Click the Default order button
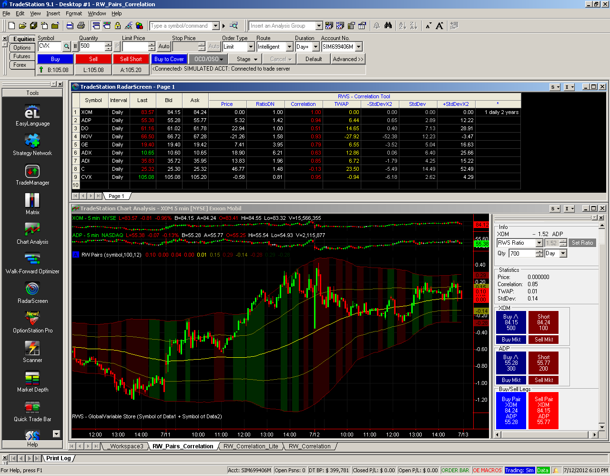This screenshot has width=610, height=476. click(314, 59)
